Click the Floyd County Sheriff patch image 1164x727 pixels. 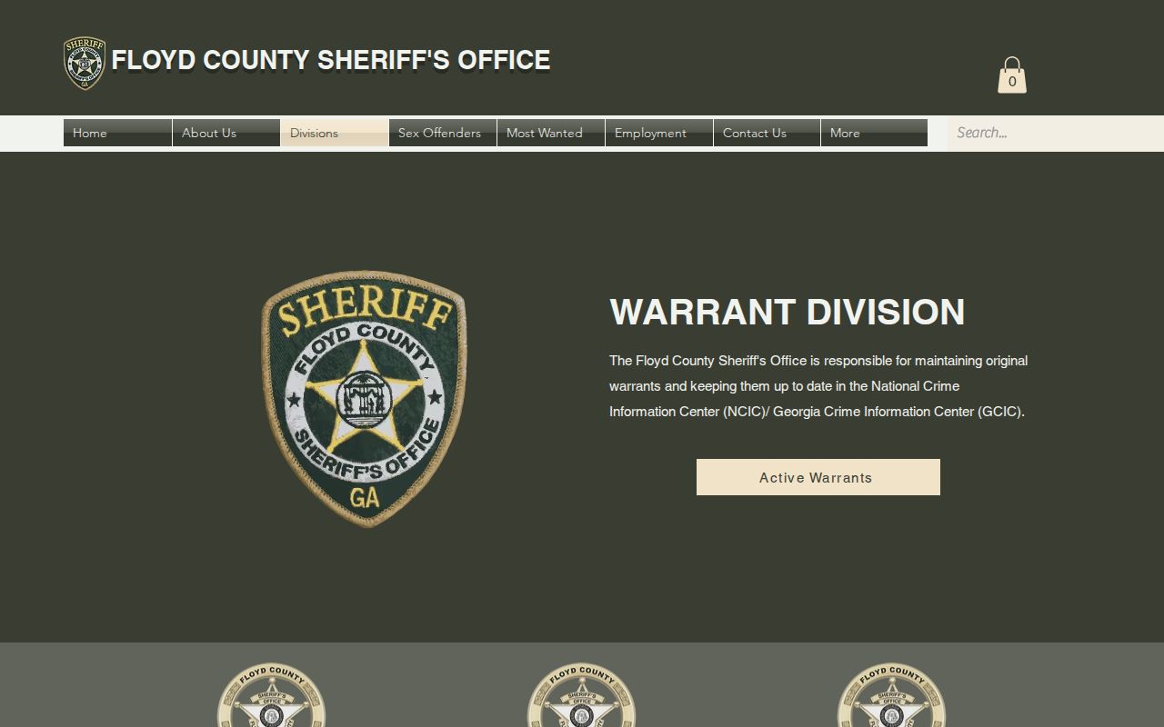(364, 398)
